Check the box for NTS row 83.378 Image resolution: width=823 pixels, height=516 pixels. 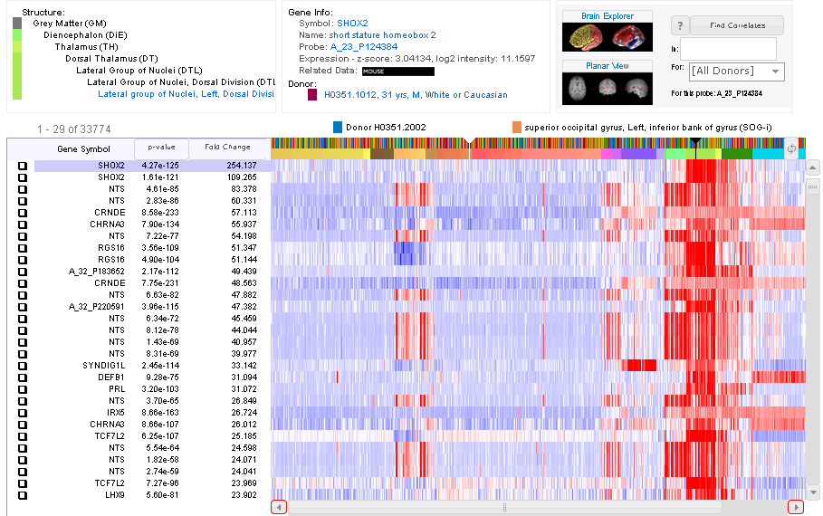[x=23, y=189]
